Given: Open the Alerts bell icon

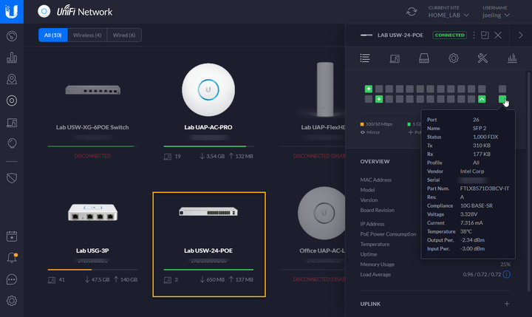Looking at the screenshot, I should (x=12, y=258).
